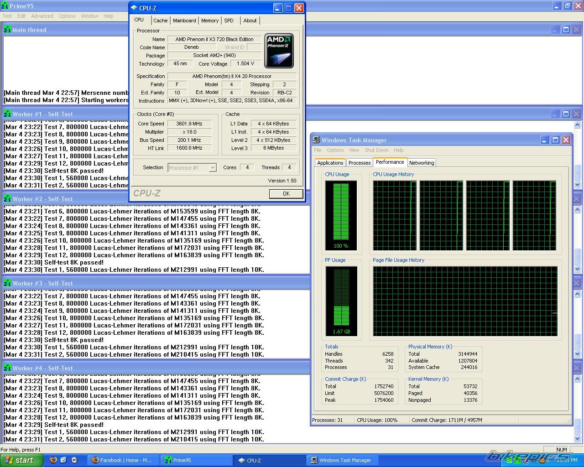This screenshot has height=467, width=584.
Task: Open the Advanced menu in Prime95
Action: (x=42, y=16)
